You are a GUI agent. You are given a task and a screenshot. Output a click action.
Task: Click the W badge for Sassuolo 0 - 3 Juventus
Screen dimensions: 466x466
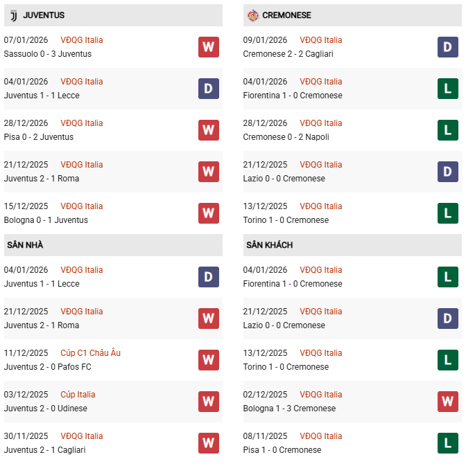pos(208,47)
